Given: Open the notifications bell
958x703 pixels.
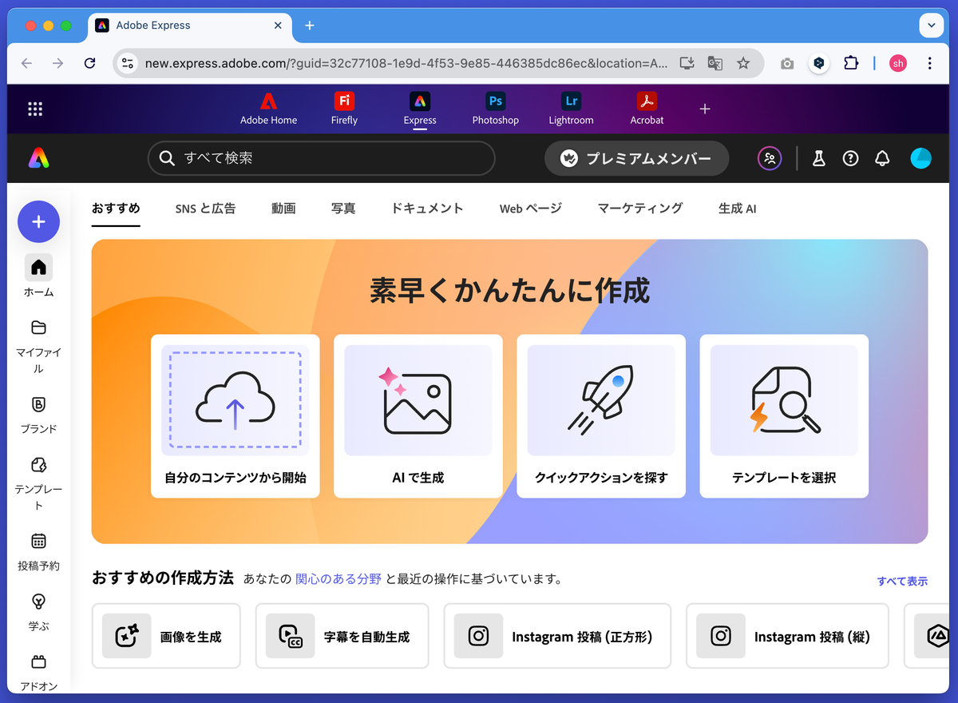Looking at the screenshot, I should click(882, 158).
